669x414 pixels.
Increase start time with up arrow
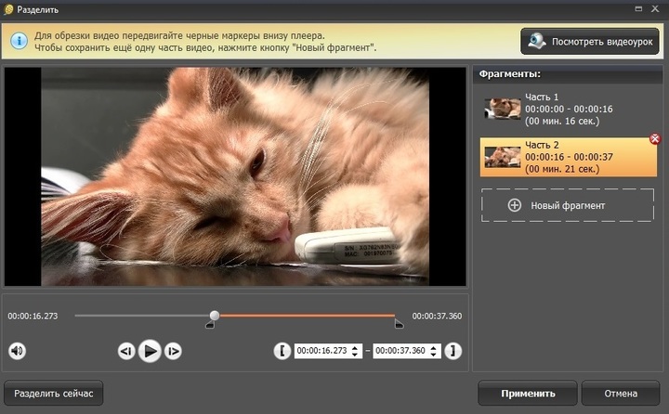point(355,347)
